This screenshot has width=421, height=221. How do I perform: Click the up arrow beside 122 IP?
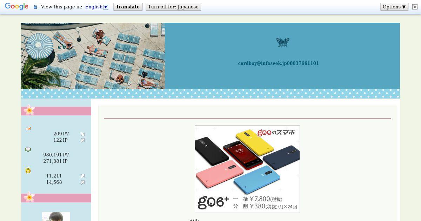pyautogui.click(x=82, y=140)
